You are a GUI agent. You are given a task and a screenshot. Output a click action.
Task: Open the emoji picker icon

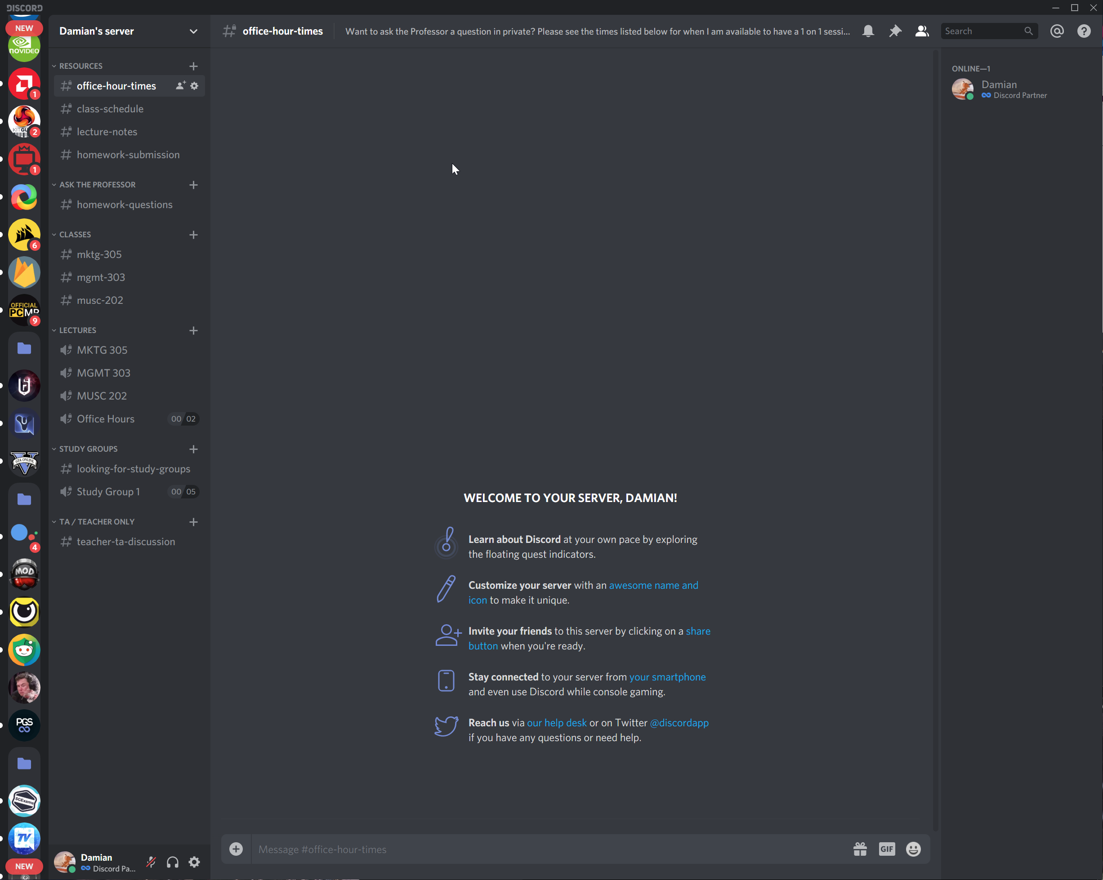coord(913,849)
